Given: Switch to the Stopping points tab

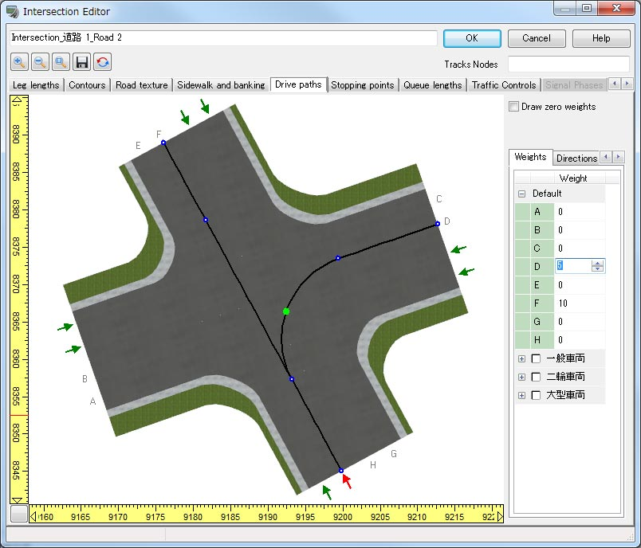Looking at the screenshot, I should click(362, 85).
